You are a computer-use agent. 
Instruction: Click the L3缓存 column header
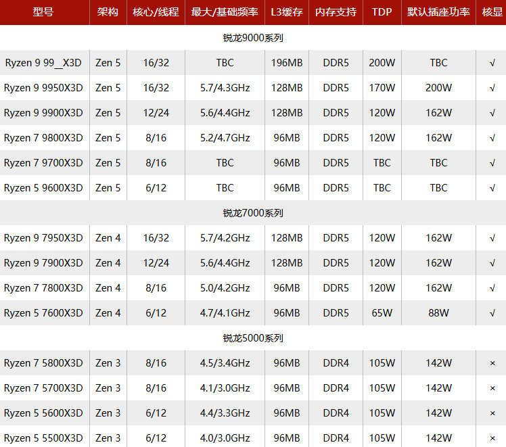tap(287, 12)
